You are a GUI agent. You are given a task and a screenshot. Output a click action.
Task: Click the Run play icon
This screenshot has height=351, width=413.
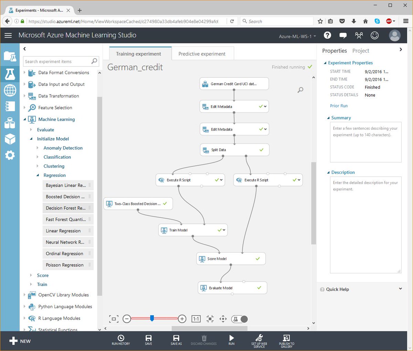[232, 340]
